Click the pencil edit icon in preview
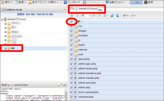The width and height of the screenshot is (164, 101). tap(59, 85)
